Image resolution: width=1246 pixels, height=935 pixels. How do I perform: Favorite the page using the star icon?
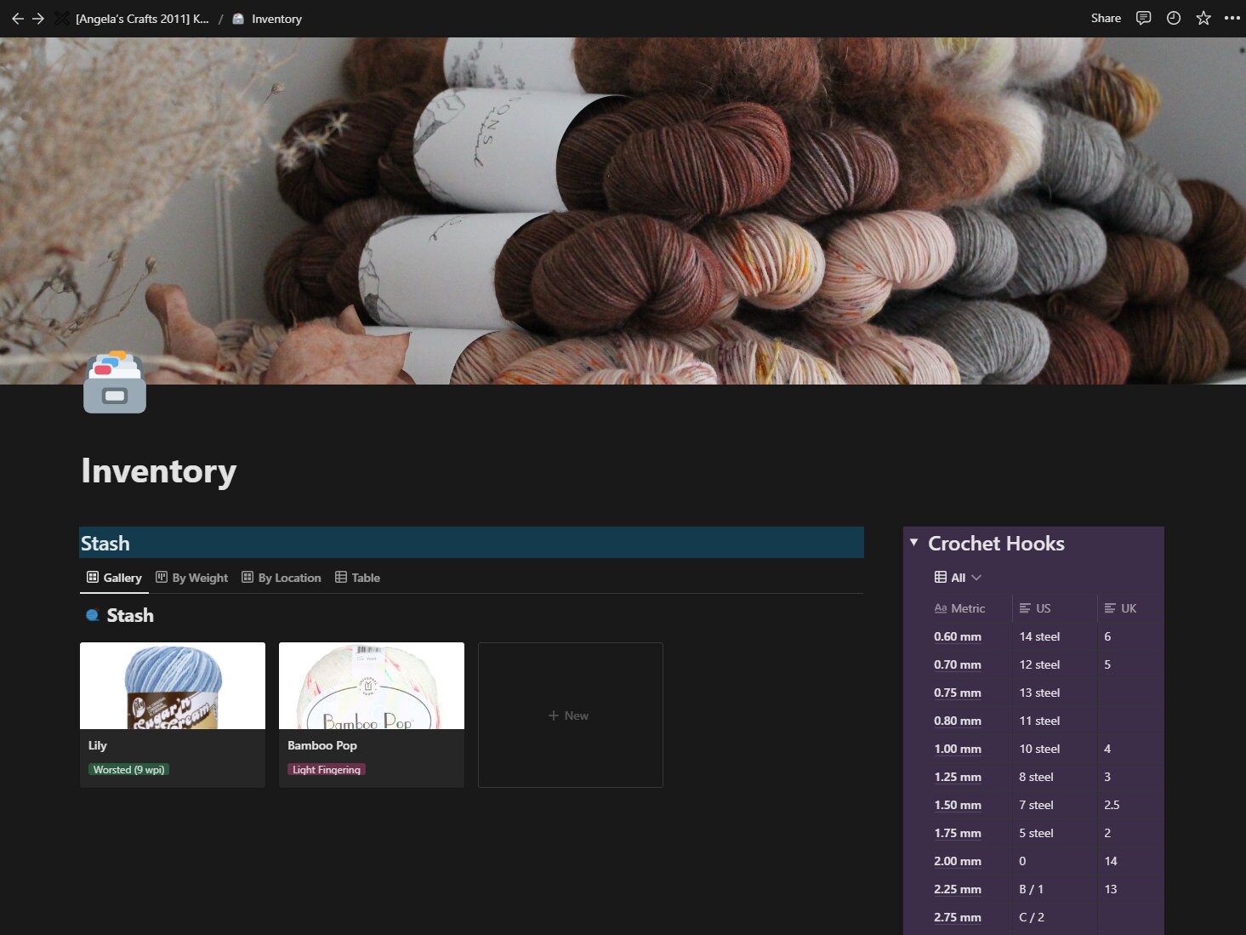(1203, 18)
